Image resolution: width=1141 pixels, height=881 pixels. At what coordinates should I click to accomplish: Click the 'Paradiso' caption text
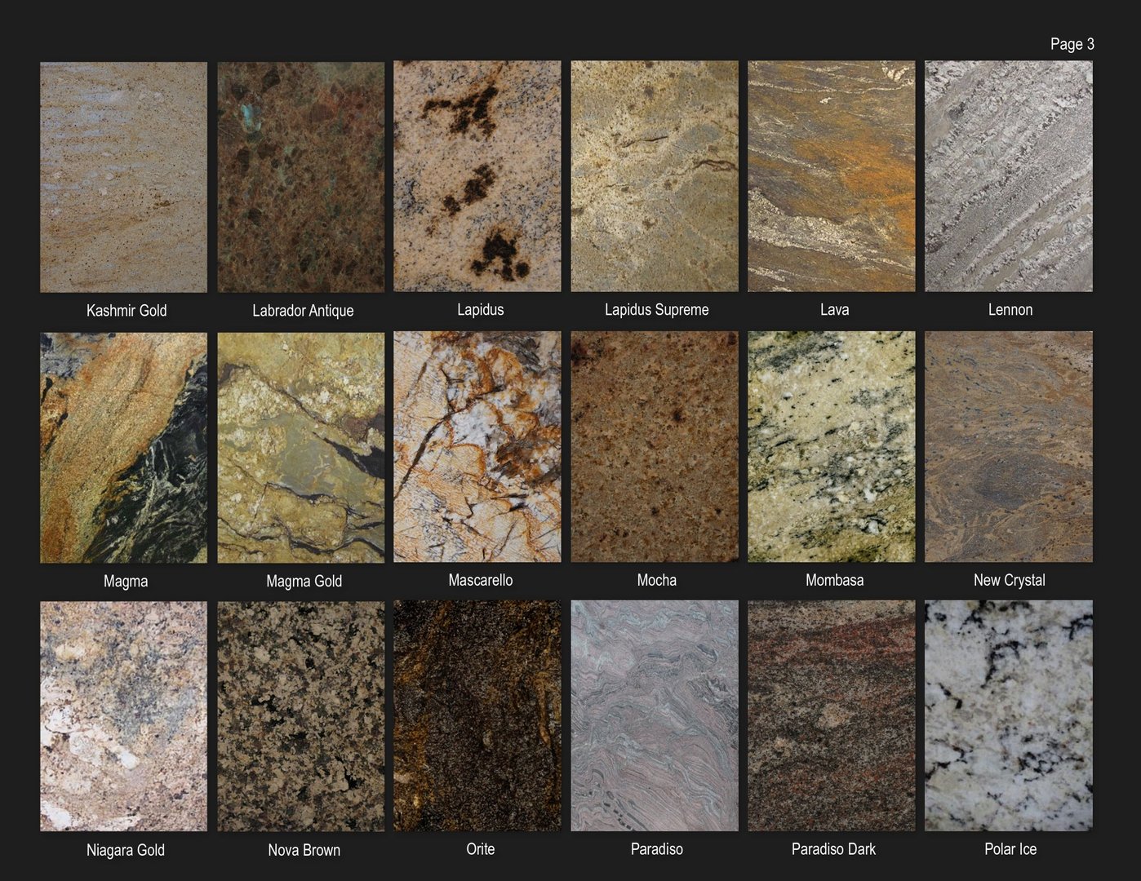(657, 849)
